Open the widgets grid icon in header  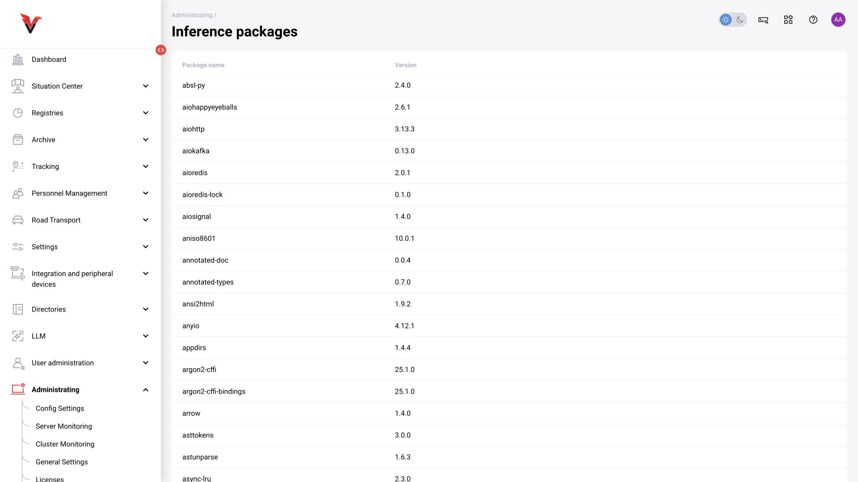[788, 20]
